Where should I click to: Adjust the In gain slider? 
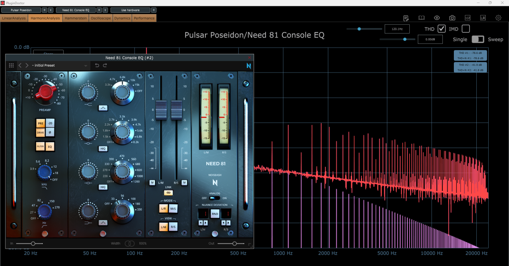(29, 244)
